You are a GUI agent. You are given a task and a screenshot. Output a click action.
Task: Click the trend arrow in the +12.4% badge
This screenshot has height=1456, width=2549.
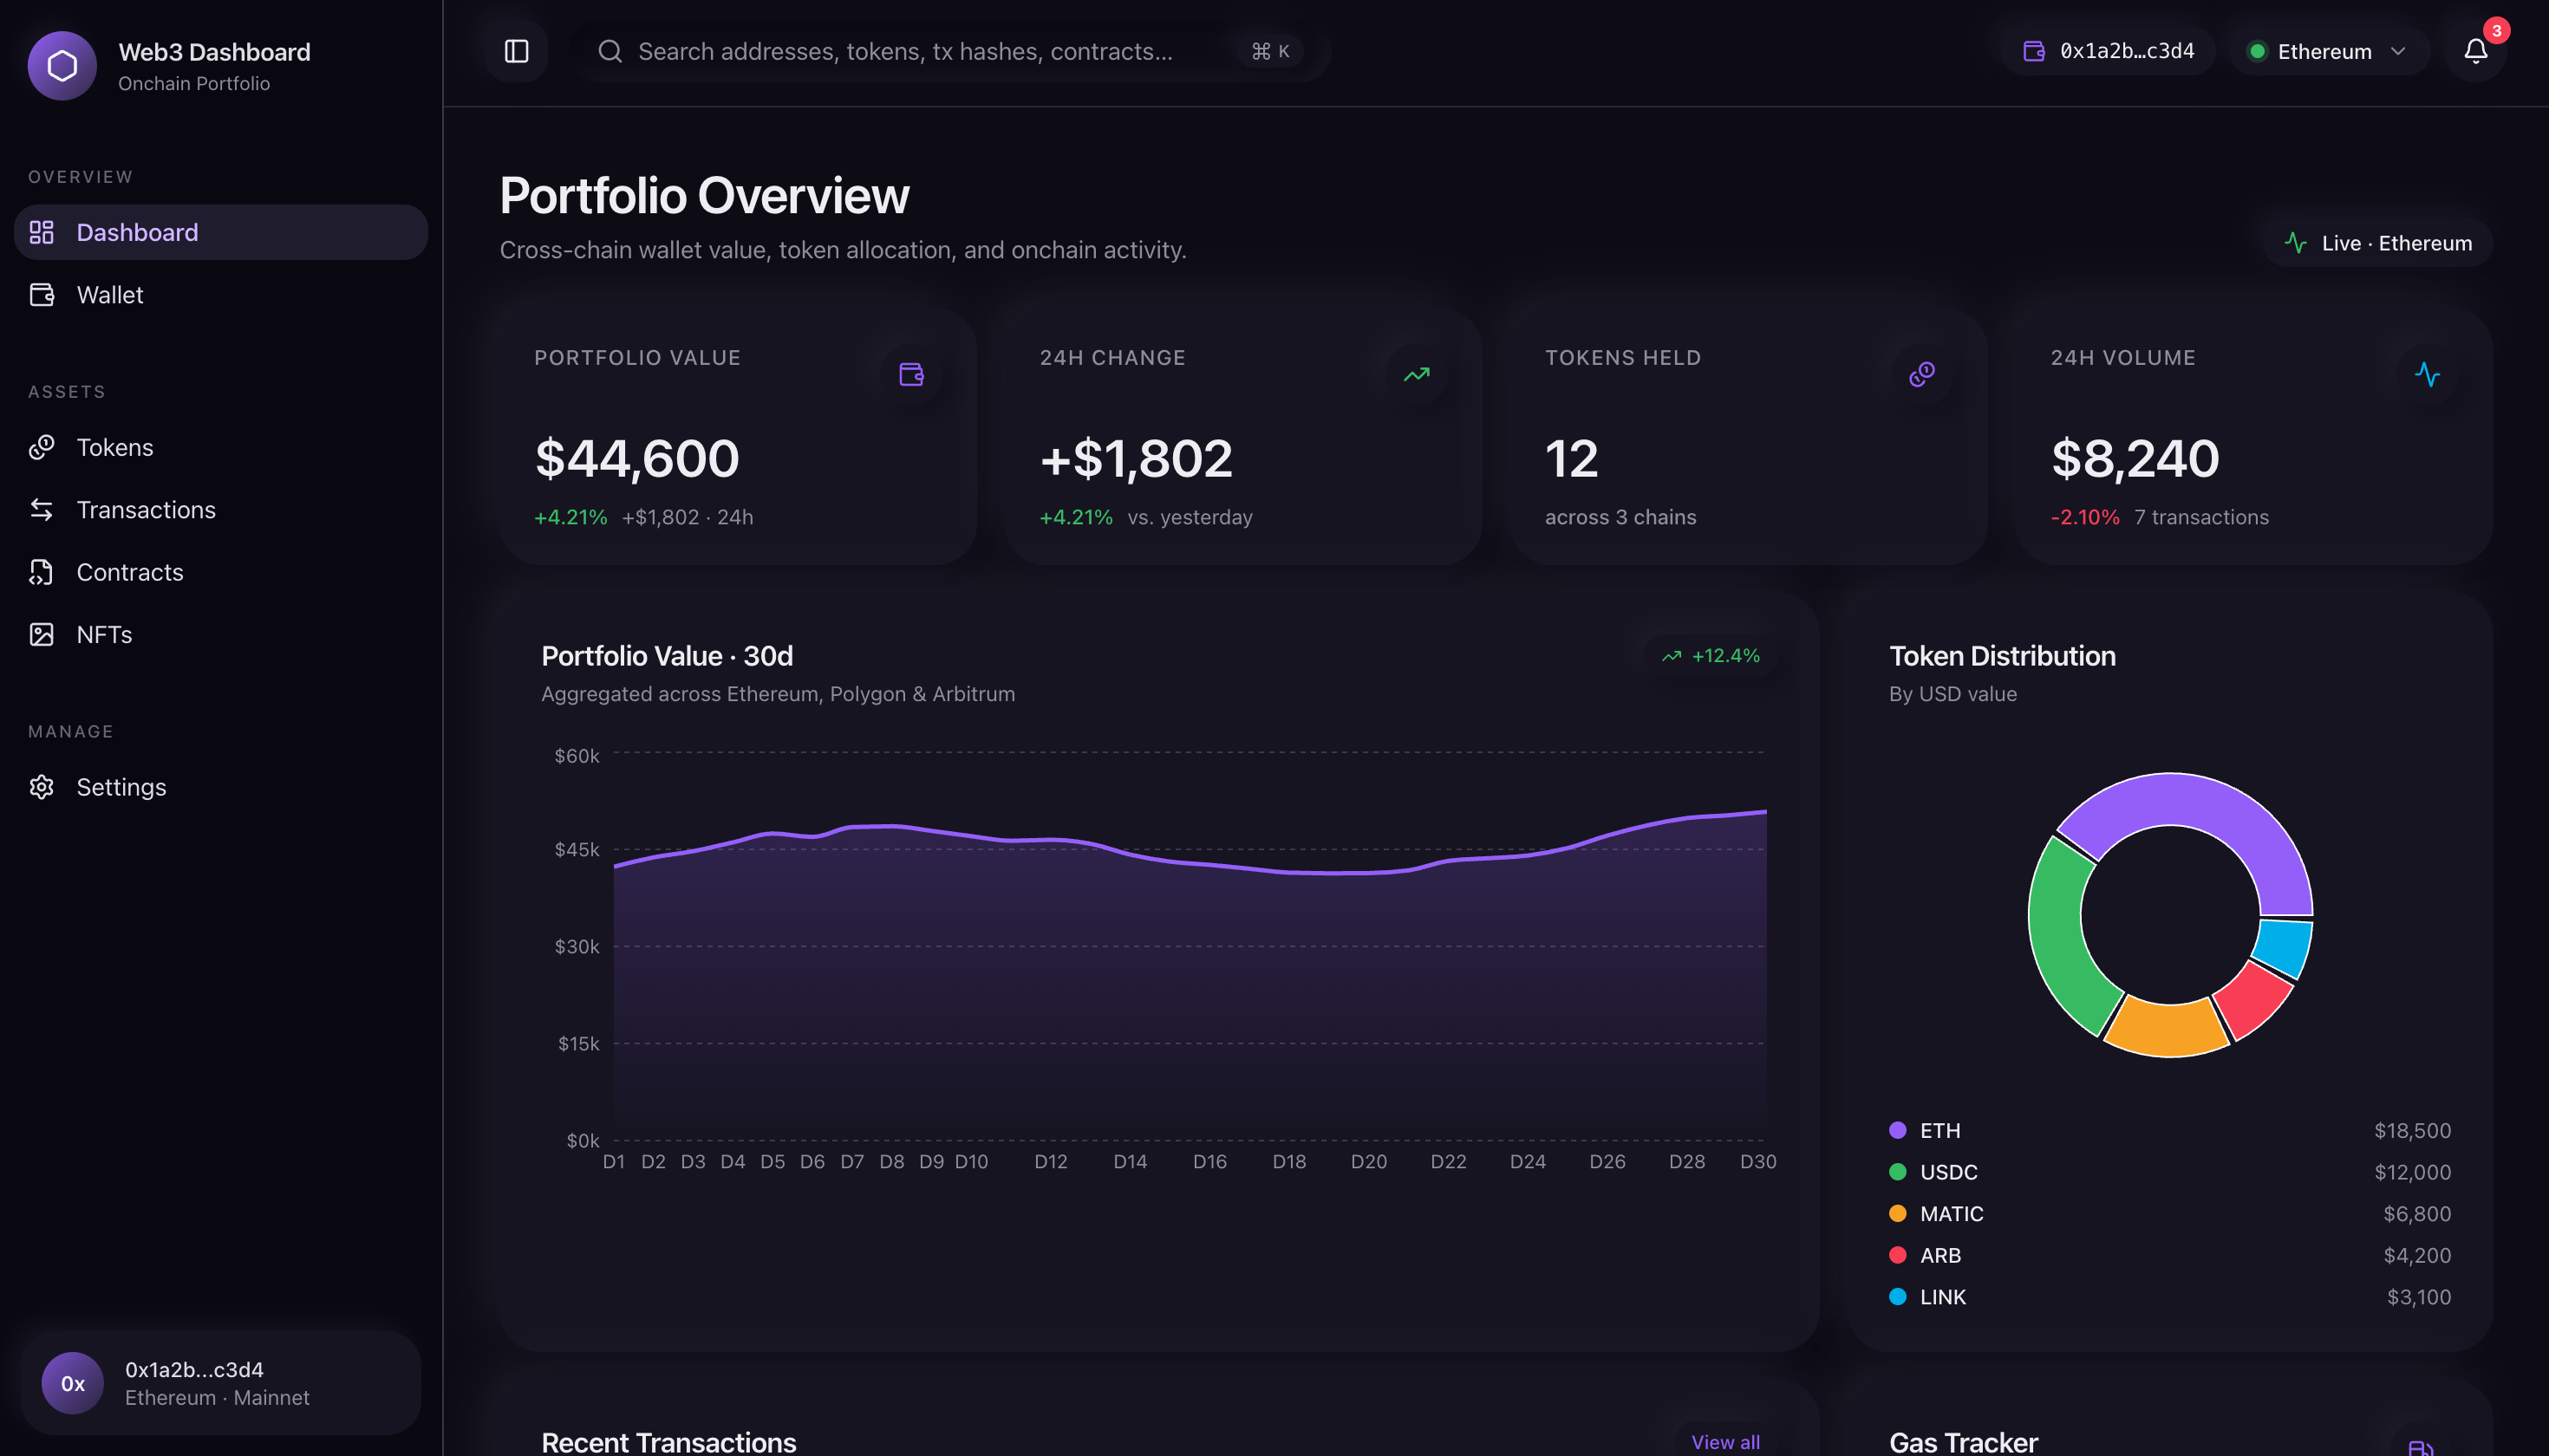(x=1672, y=656)
